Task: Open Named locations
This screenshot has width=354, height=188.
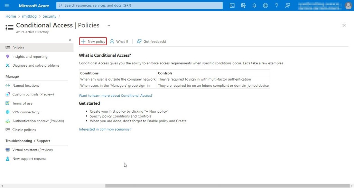Action: (26, 86)
